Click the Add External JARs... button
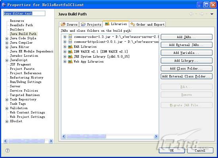 click(186, 45)
